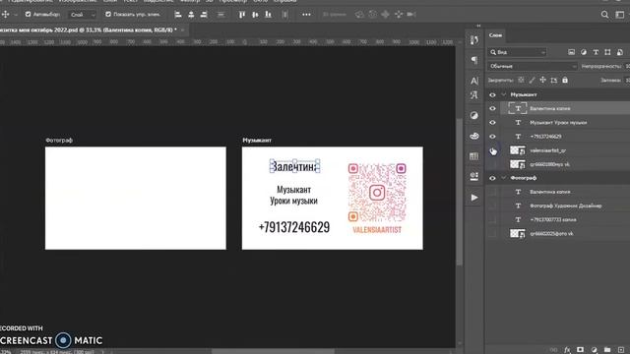
Task: Filter layers by shape layers icon
Action: coord(607,52)
